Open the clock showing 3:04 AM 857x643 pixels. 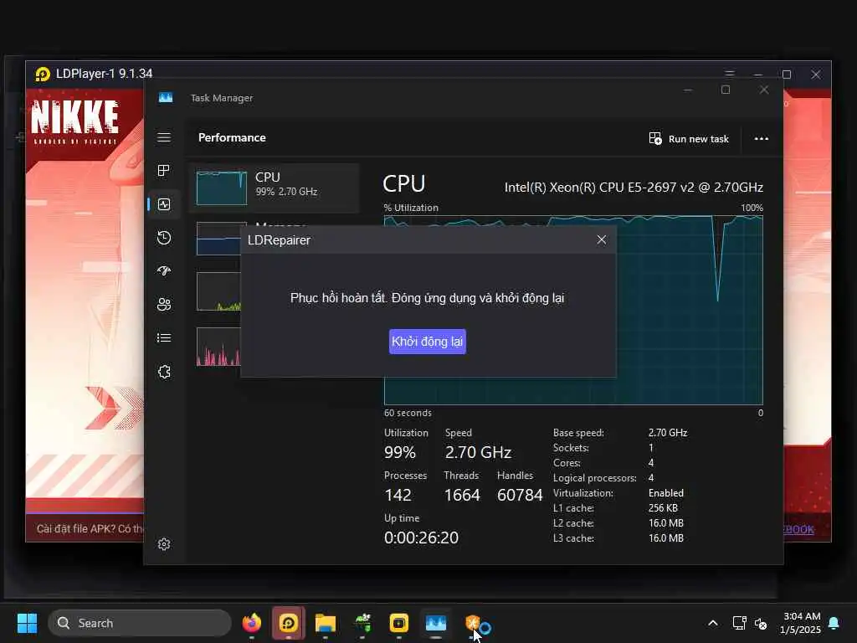tap(801, 623)
